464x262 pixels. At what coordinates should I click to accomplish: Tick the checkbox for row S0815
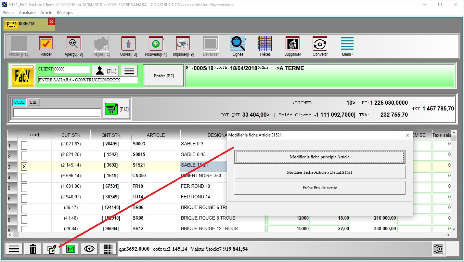24,156
